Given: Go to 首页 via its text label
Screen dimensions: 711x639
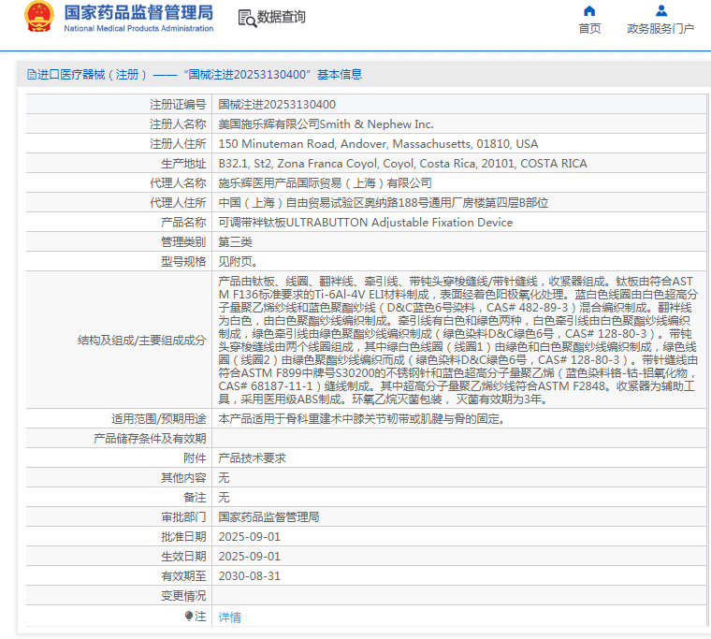Looking at the screenshot, I should pyautogui.click(x=589, y=29).
